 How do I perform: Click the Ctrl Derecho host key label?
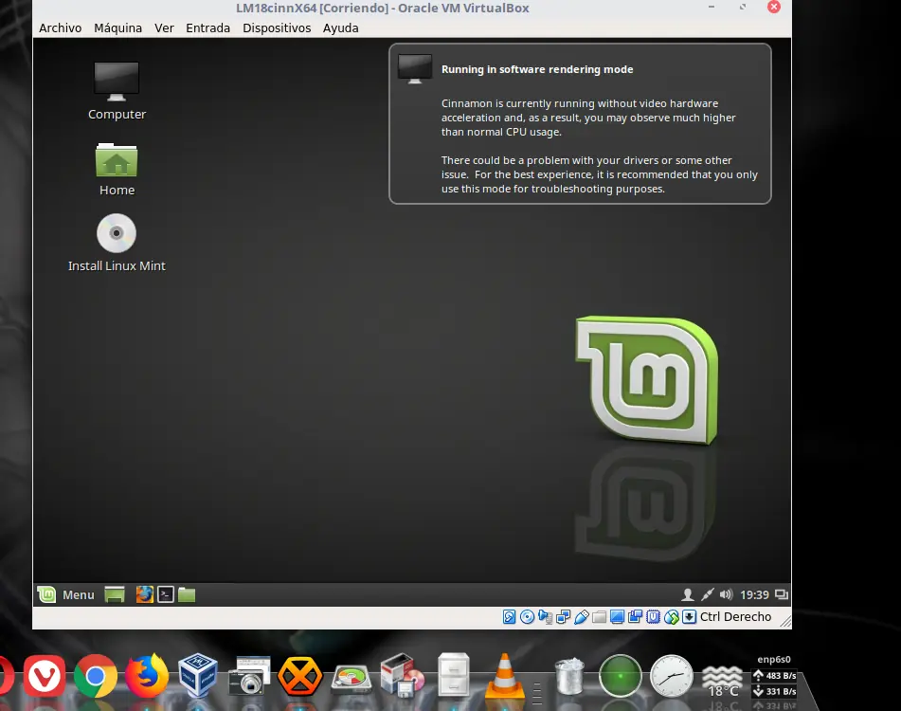[x=735, y=617]
